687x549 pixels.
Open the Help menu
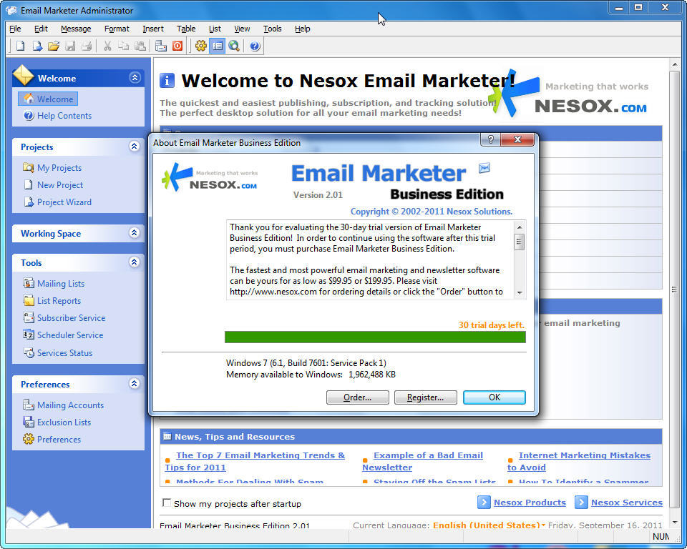click(302, 29)
